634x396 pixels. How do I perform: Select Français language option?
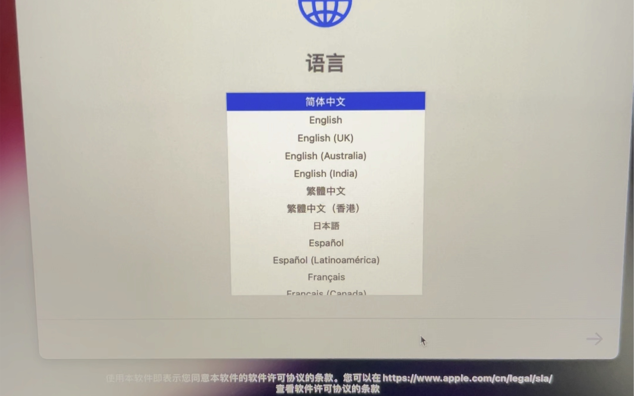tap(325, 277)
